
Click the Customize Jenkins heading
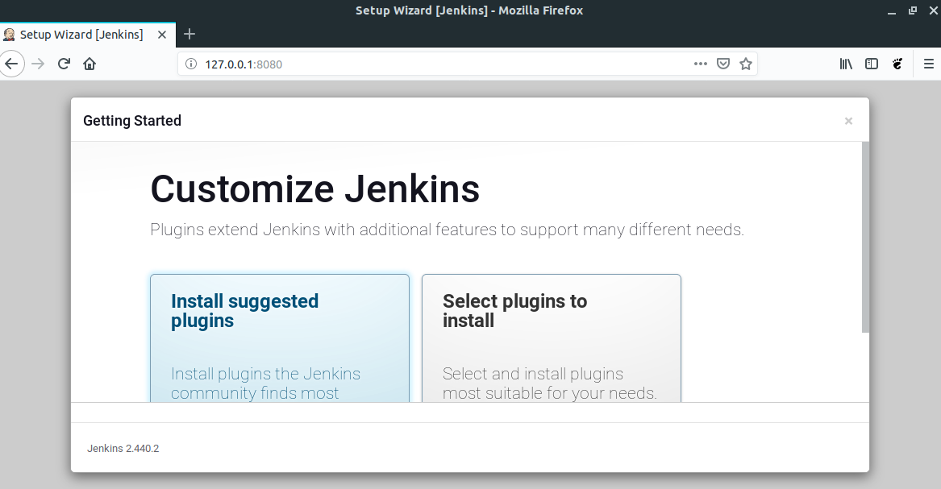(x=314, y=189)
